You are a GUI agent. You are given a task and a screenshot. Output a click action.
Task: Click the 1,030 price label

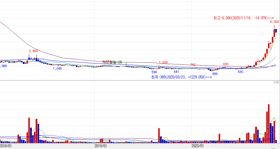[164, 63]
